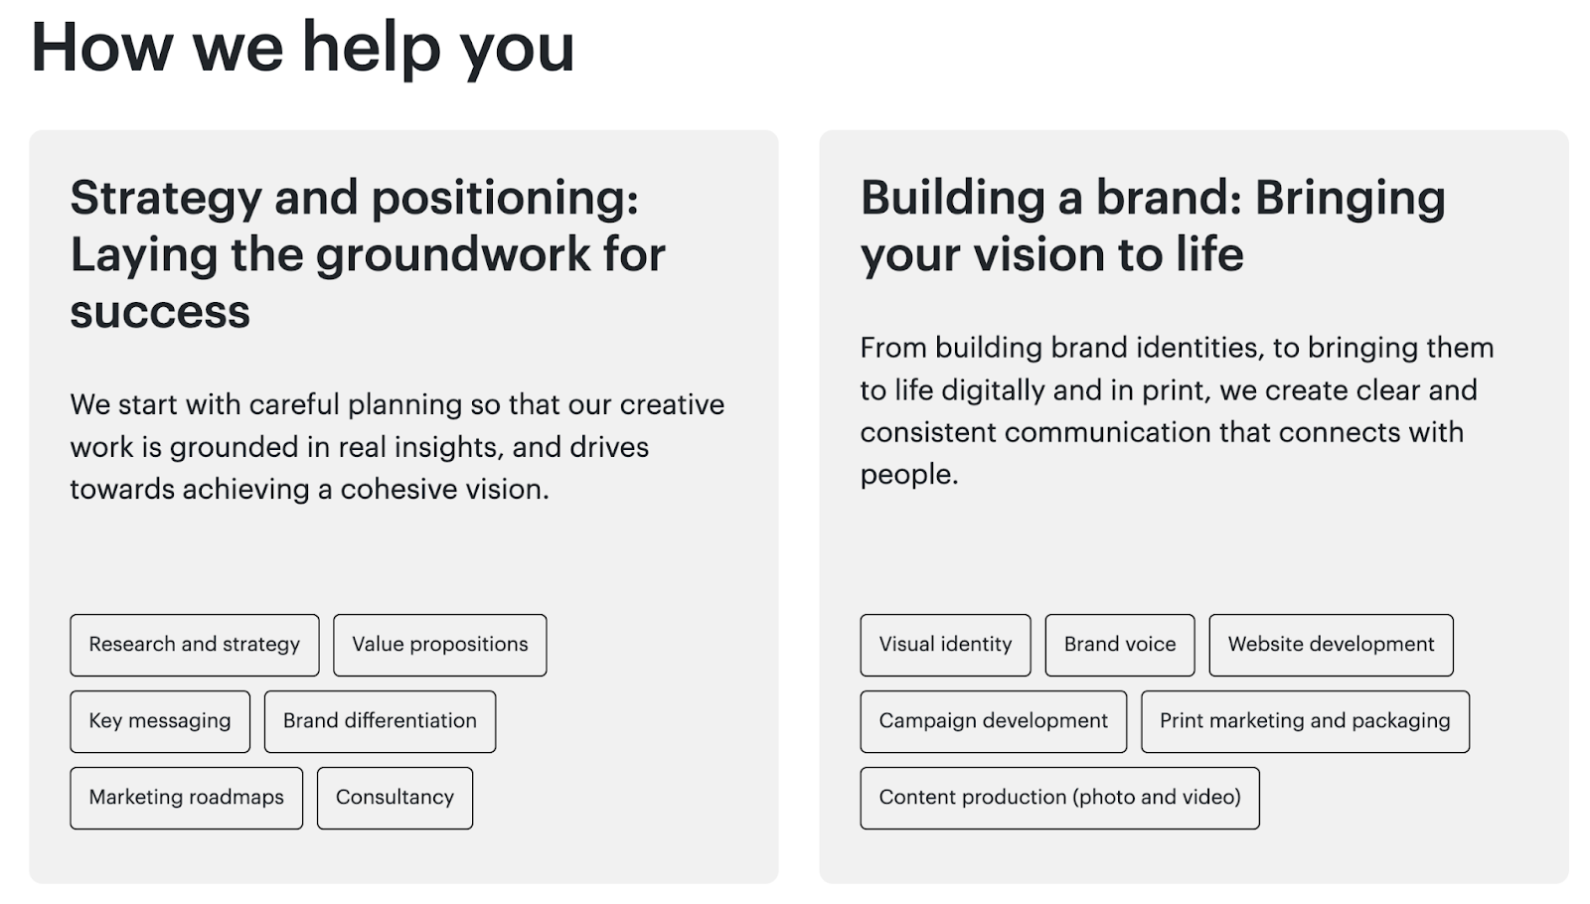Viewport: 1590px width, 904px height.
Task: Choose the Brand differentiation tag
Action: [380, 721]
